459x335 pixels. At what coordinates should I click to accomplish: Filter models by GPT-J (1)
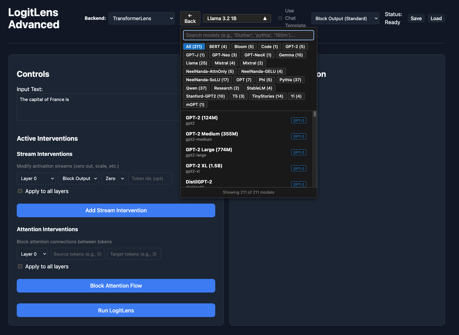point(195,55)
